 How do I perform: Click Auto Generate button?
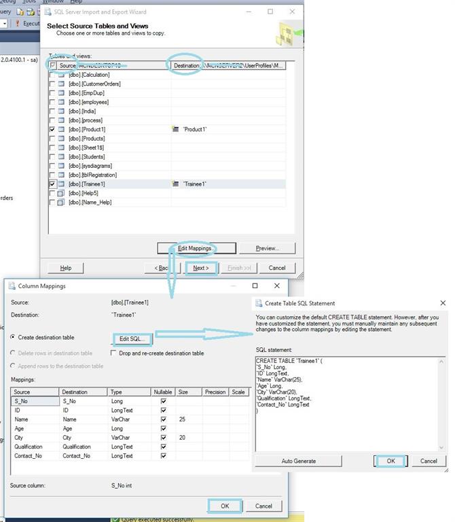(299, 461)
